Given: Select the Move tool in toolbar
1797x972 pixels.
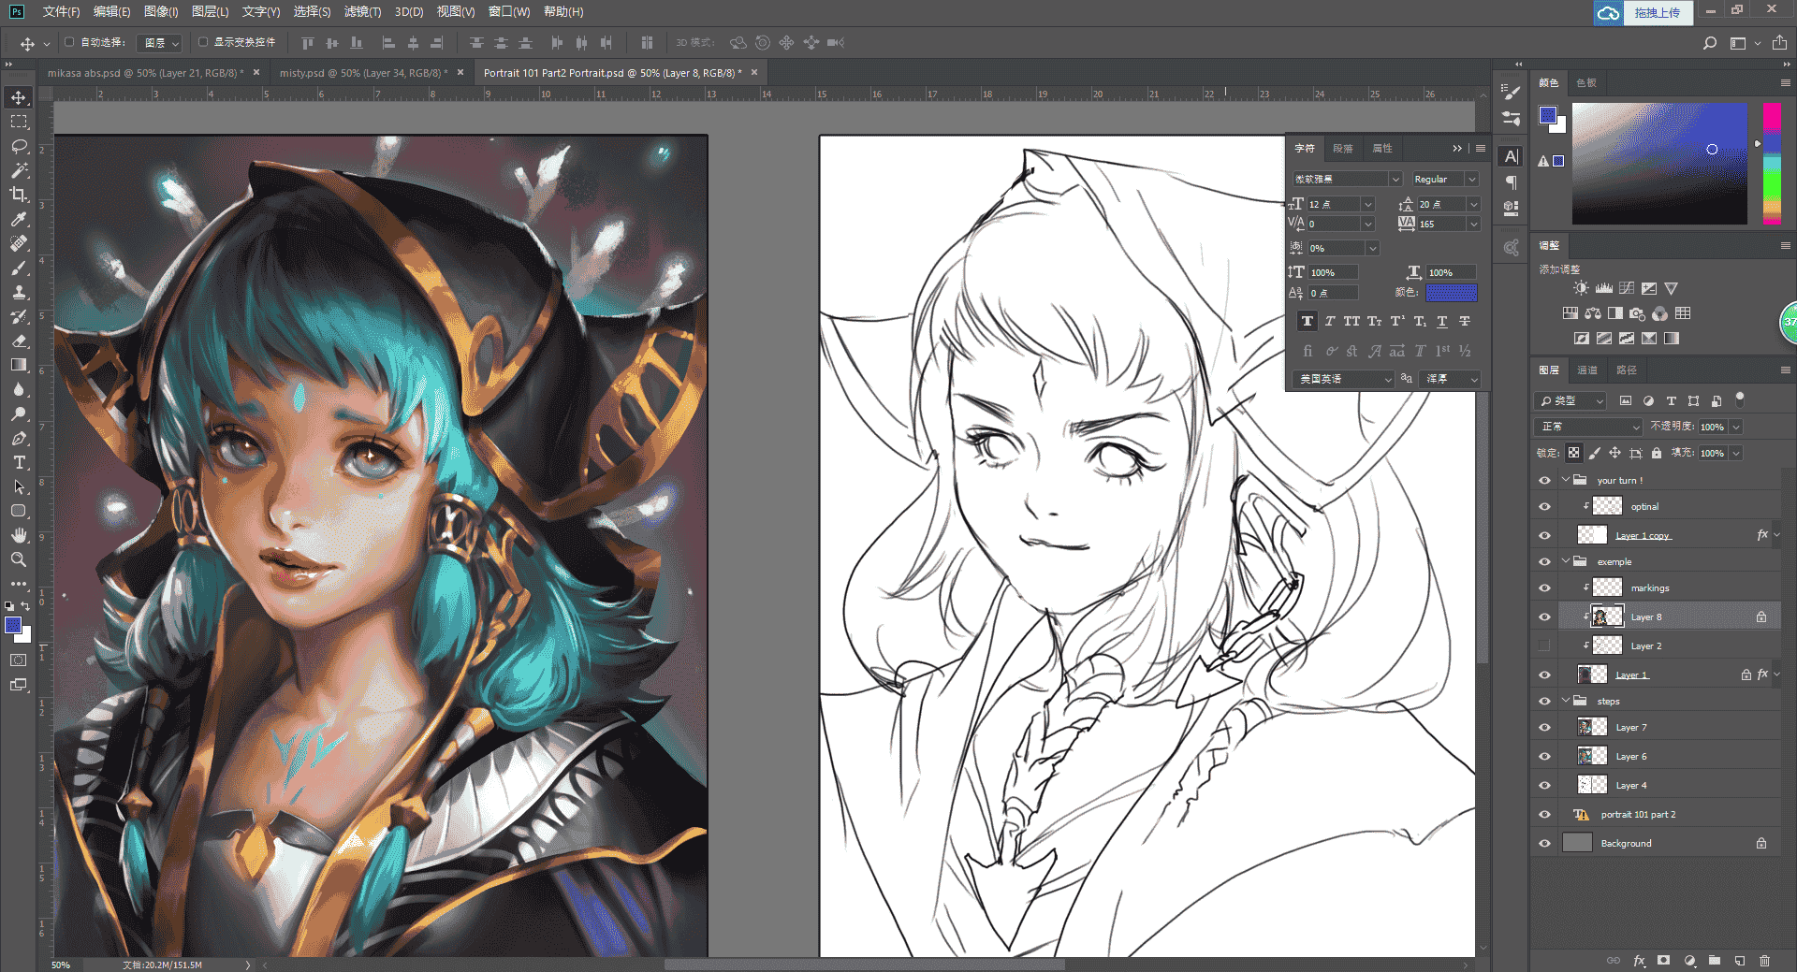Looking at the screenshot, I should (x=19, y=97).
